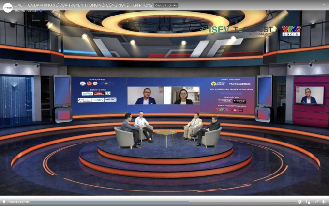Click the verified badge beside page name
Image resolution: width=329 pixels, height=206 pixels.
coord(41,10)
